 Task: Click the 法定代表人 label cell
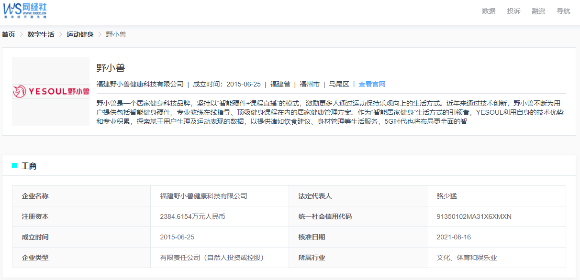[x=358, y=196]
